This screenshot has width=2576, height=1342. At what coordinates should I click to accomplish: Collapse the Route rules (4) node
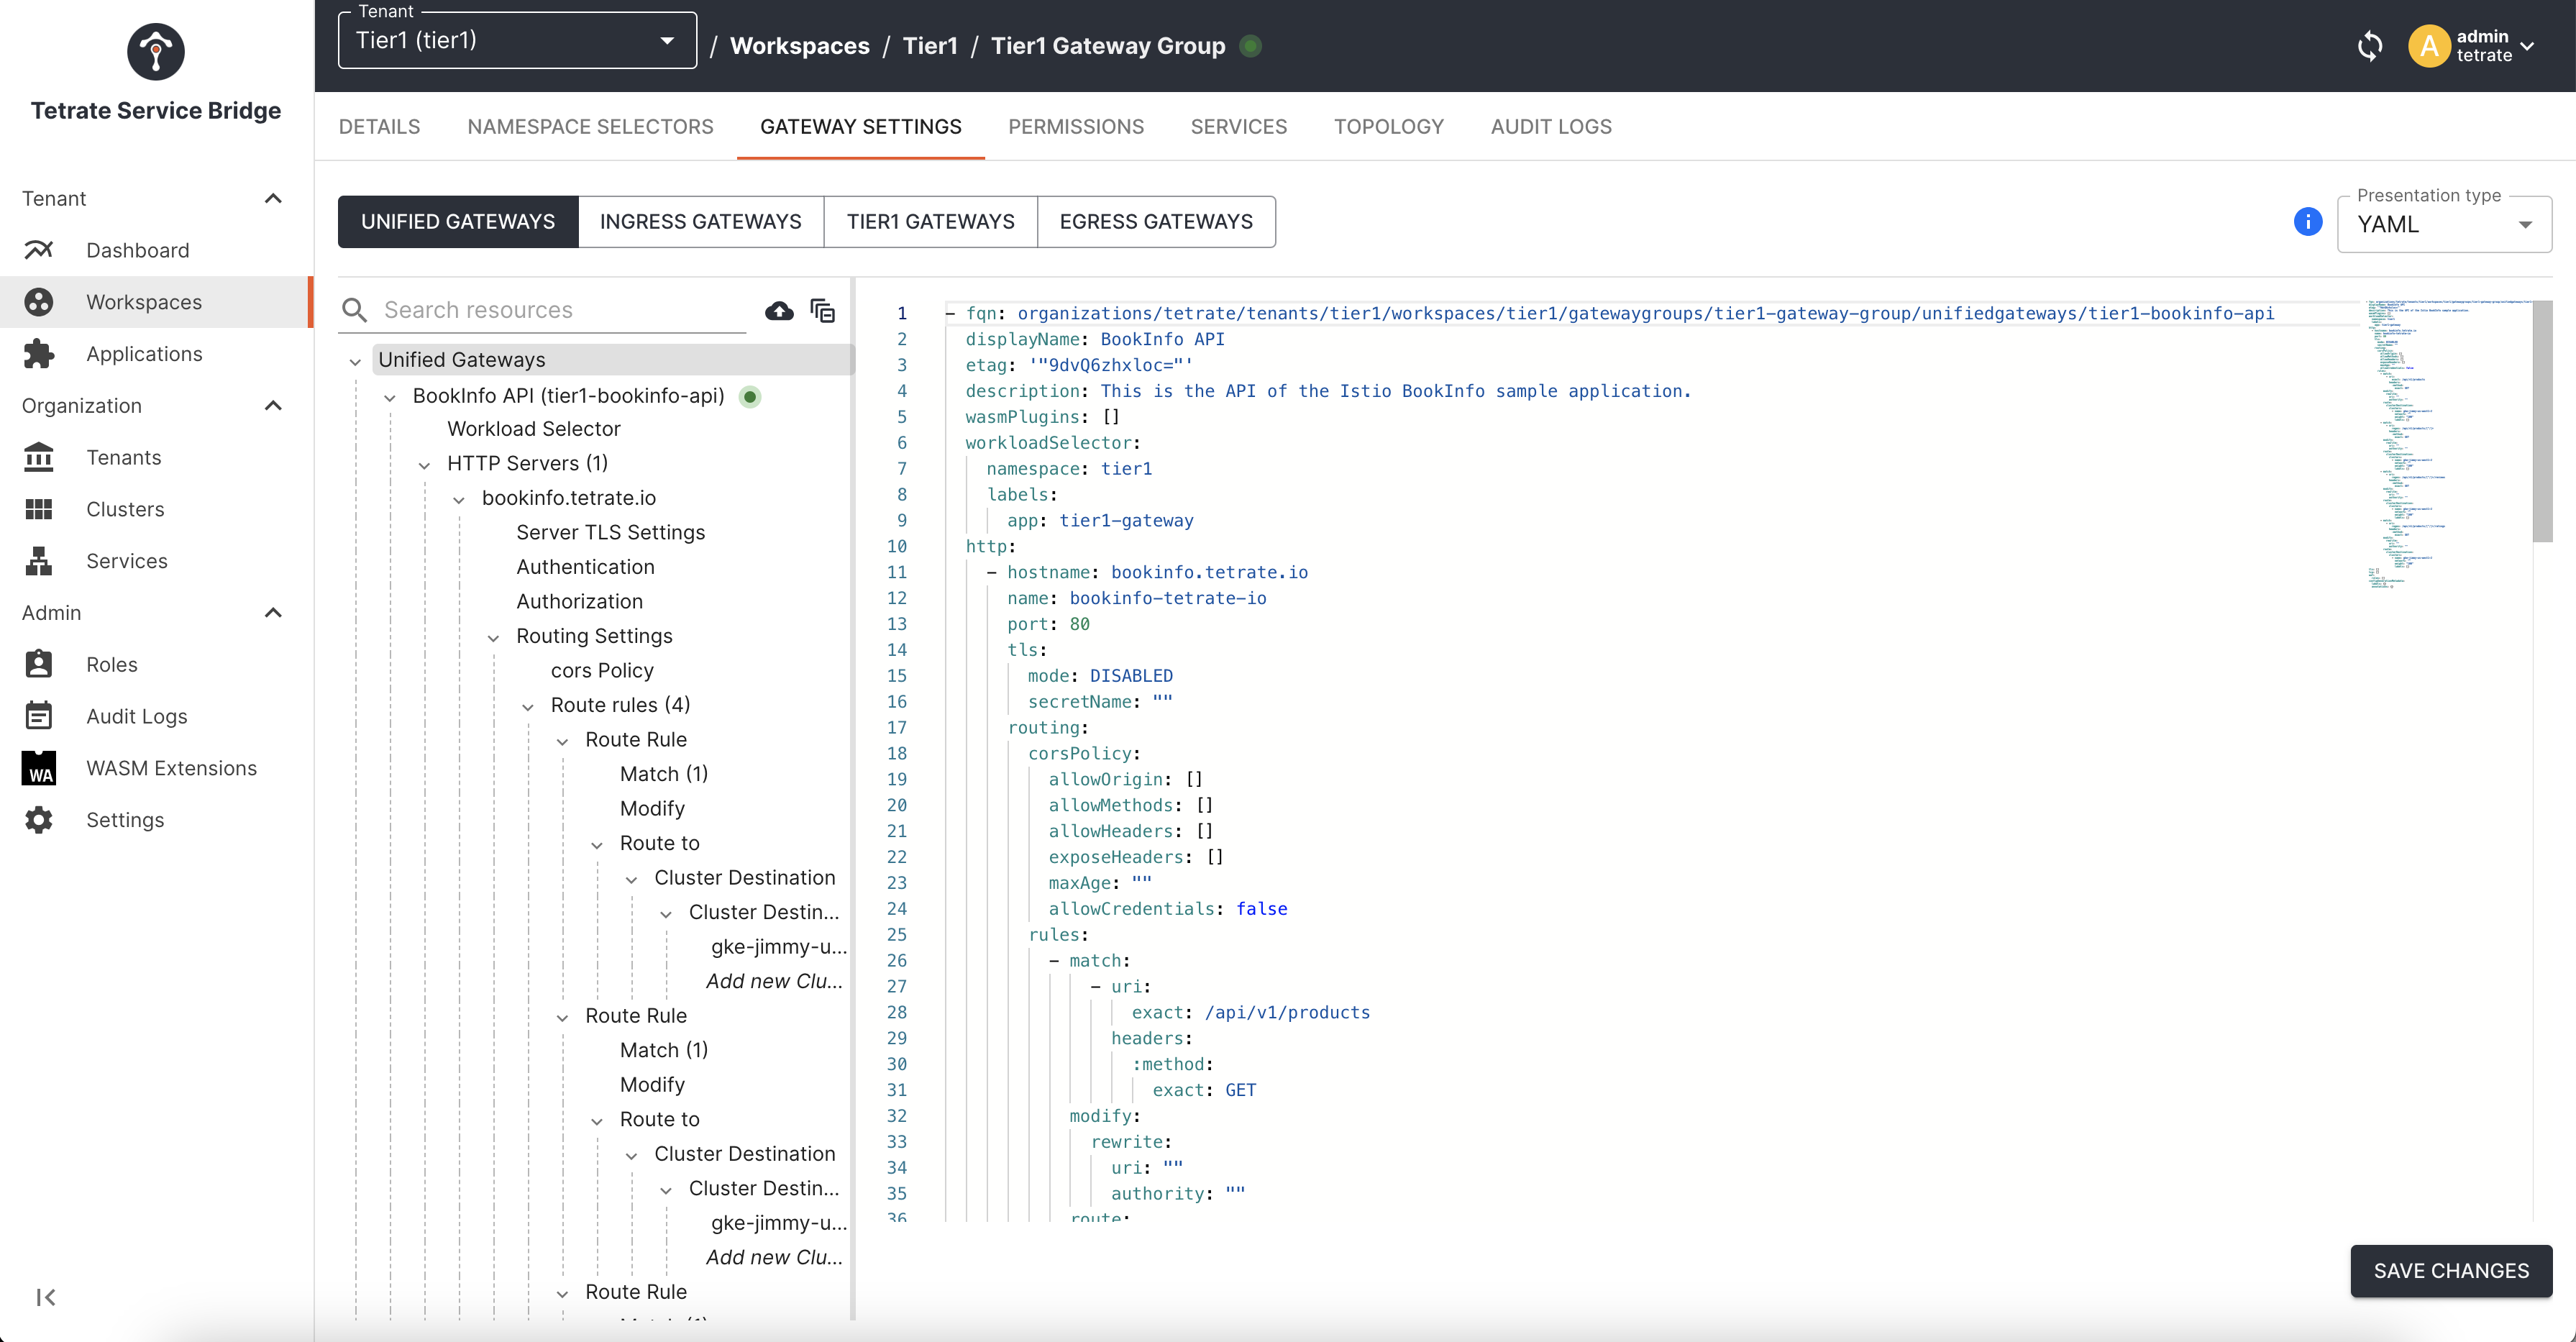pyautogui.click(x=528, y=707)
